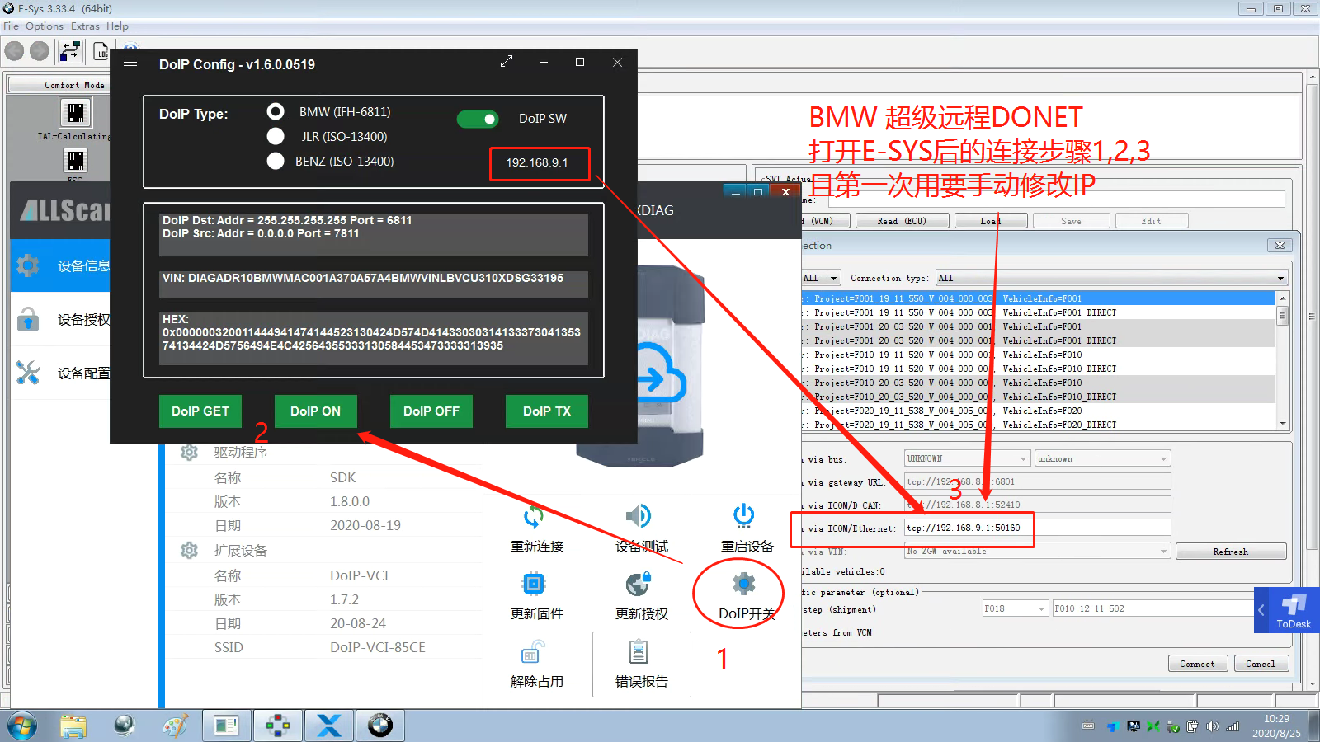
Task: Open ToDesk floating panel icon
Action: pyautogui.click(x=1293, y=608)
